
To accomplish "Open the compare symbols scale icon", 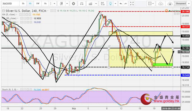I will coord(82,4).
